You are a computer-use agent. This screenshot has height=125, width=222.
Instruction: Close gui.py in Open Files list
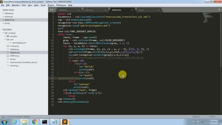point(3,23)
